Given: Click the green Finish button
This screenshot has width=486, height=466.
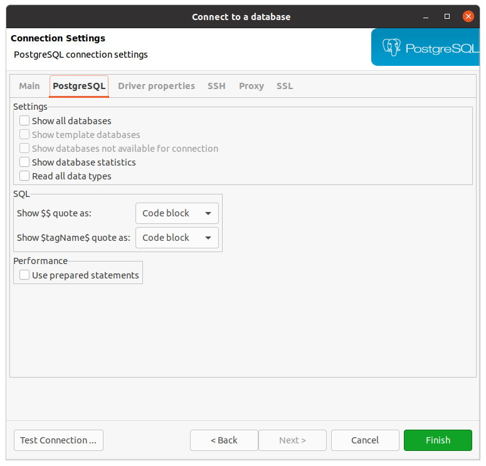Looking at the screenshot, I should [x=438, y=440].
